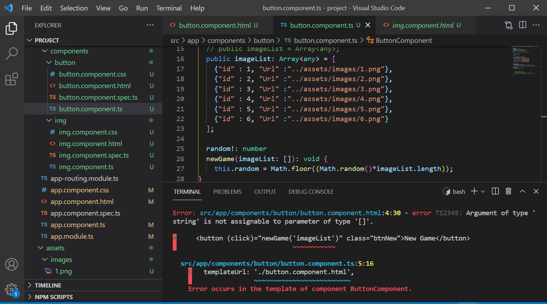Select the PROBLEMS panel tab

tap(228, 192)
